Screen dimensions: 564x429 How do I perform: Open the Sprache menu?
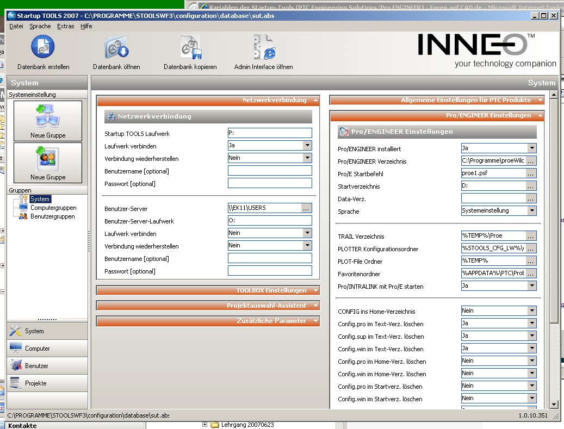[40, 26]
